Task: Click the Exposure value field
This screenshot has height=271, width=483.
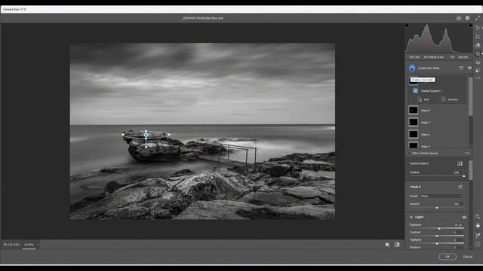Action: click(458, 225)
